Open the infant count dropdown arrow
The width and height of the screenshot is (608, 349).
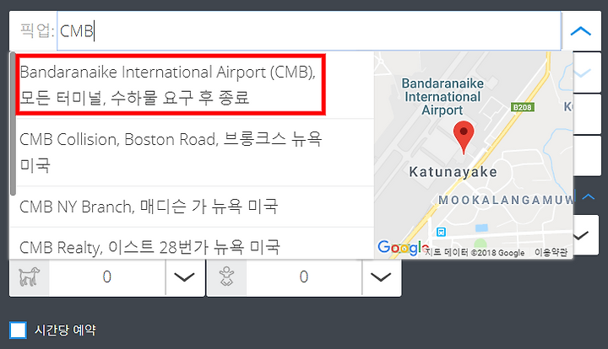(381, 277)
